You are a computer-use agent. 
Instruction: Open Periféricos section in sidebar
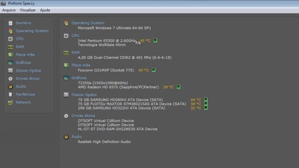coord(25,94)
